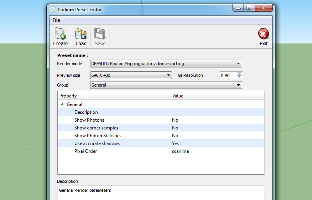The image size is (312, 200).
Task: Select the Show Photon Statistics row
Action: pos(161,136)
